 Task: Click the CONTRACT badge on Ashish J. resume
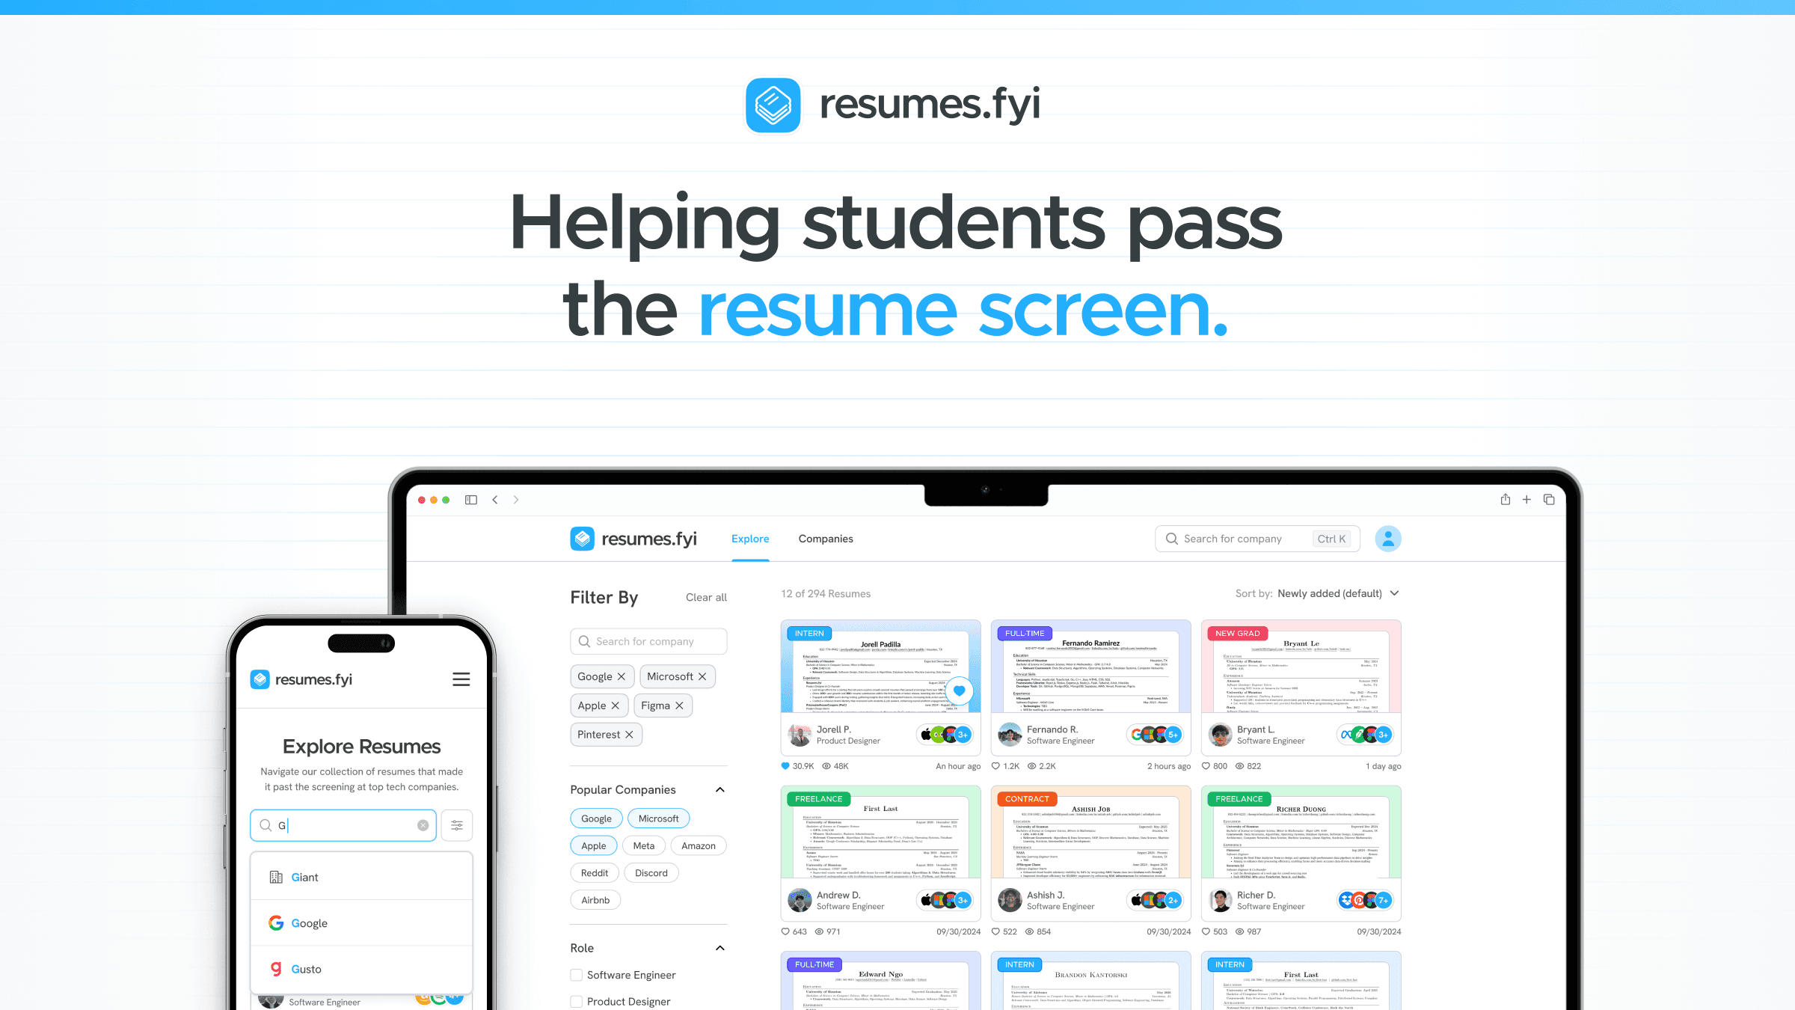click(x=1025, y=798)
